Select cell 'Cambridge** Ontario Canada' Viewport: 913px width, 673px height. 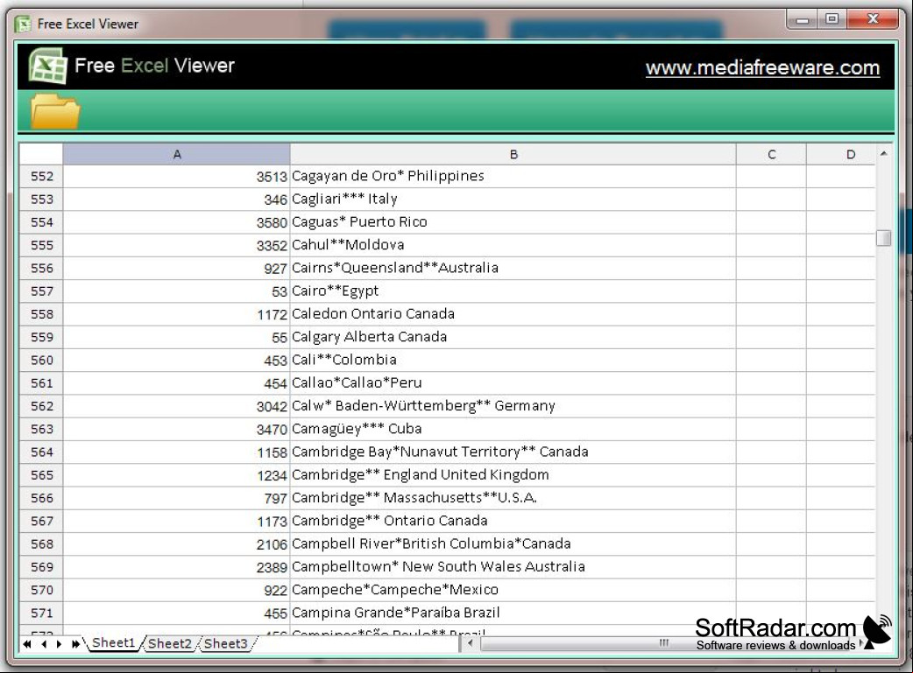pyautogui.click(x=513, y=522)
